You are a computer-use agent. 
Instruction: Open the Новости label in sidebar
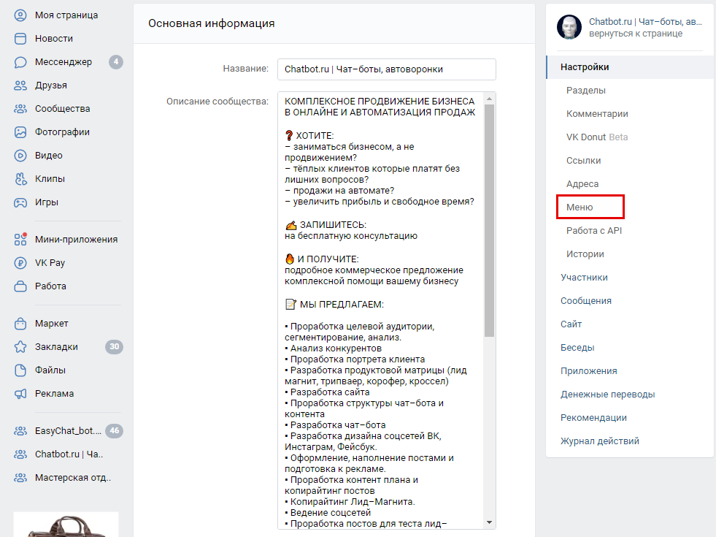click(x=54, y=39)
